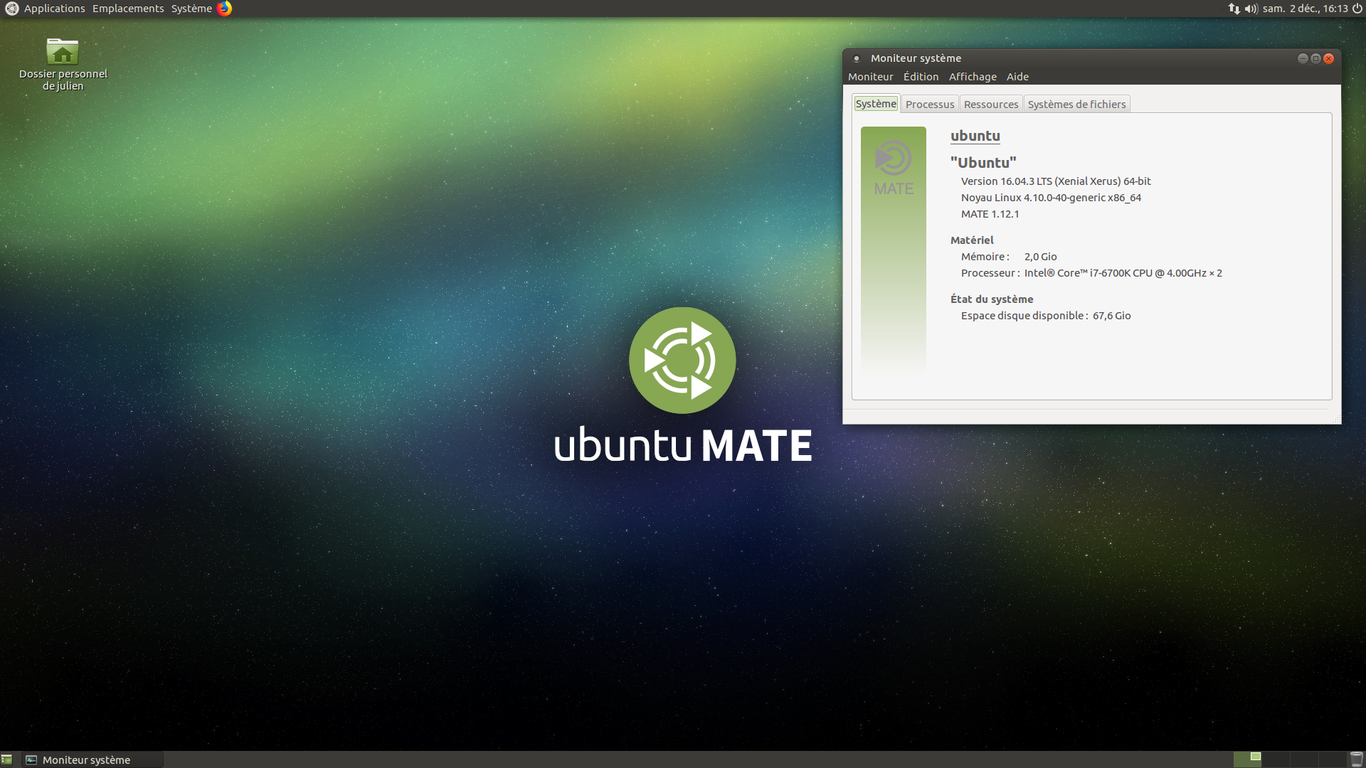Image resolution: width=1366 pixels, height=768 pixels.
Task: Click the État du système heading
Action: (992, 299)
